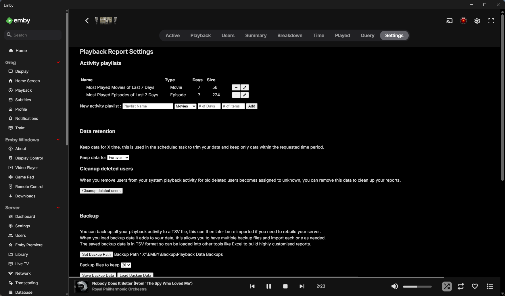Edit the Most Played Movies playlist

pyautogui.click(x=244, y=87)
